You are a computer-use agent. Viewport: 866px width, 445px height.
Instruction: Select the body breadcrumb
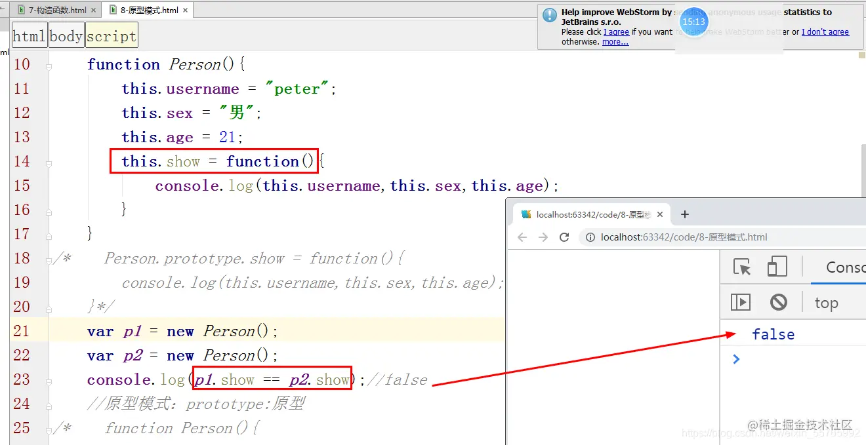[66, 36]
